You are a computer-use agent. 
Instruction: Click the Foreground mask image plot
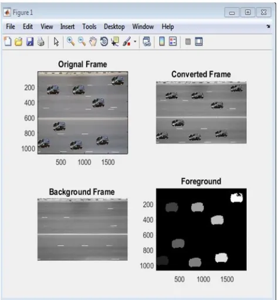pyautogui.click(x=201, y=230)
